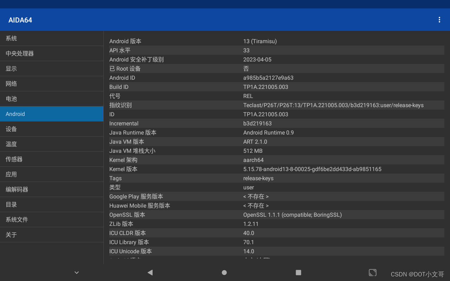Click the heap size value 512 MB
This screenshot has height=281, width=450.
point(253,151)
